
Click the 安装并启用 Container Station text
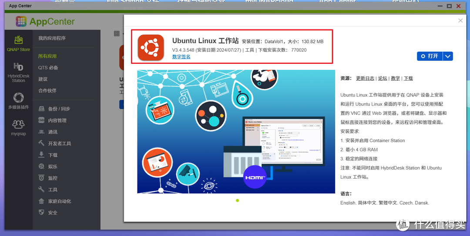(x=373, y=140)
